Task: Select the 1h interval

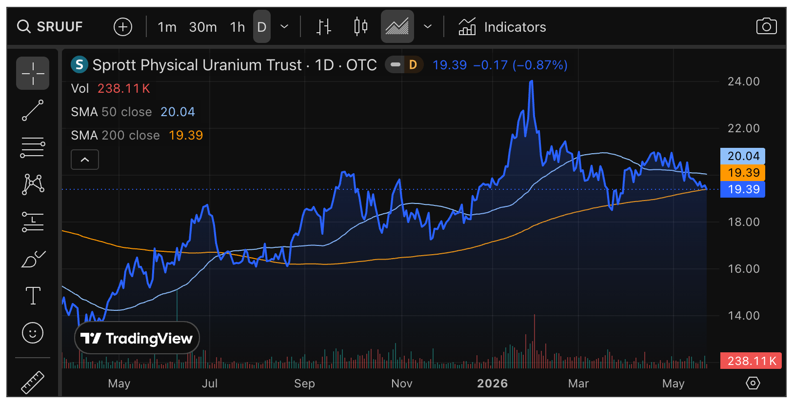Action: click(238, 27)
